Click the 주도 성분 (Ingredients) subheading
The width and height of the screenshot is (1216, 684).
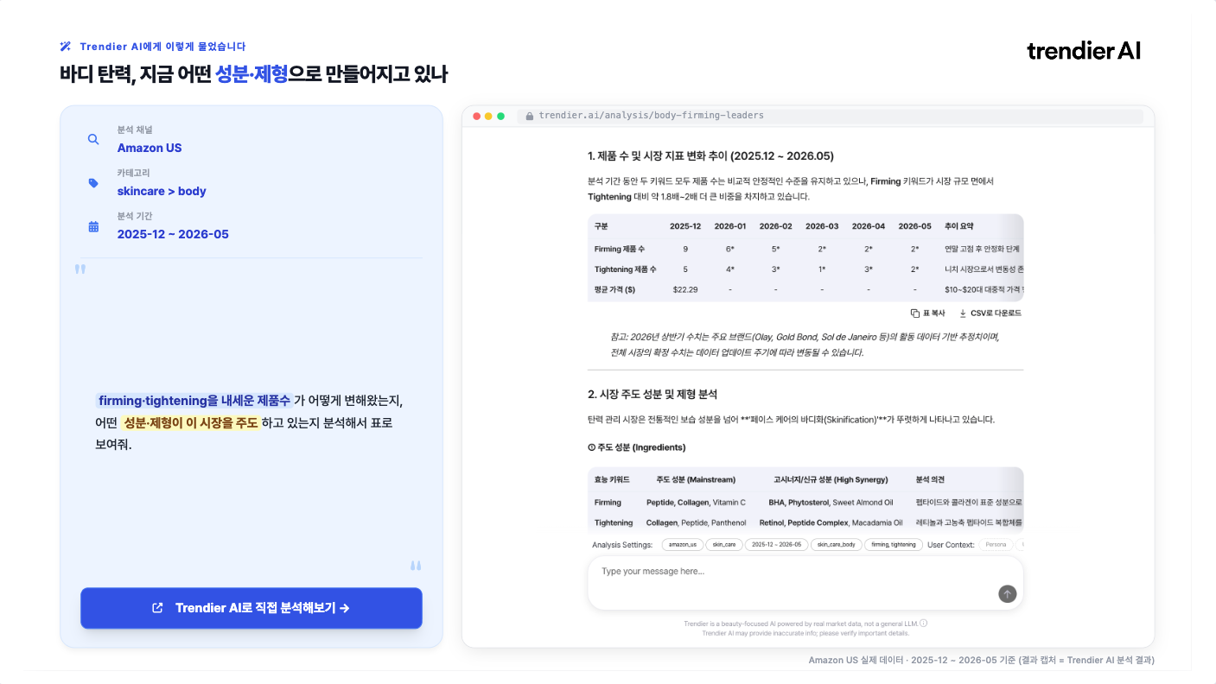[636, 447]
